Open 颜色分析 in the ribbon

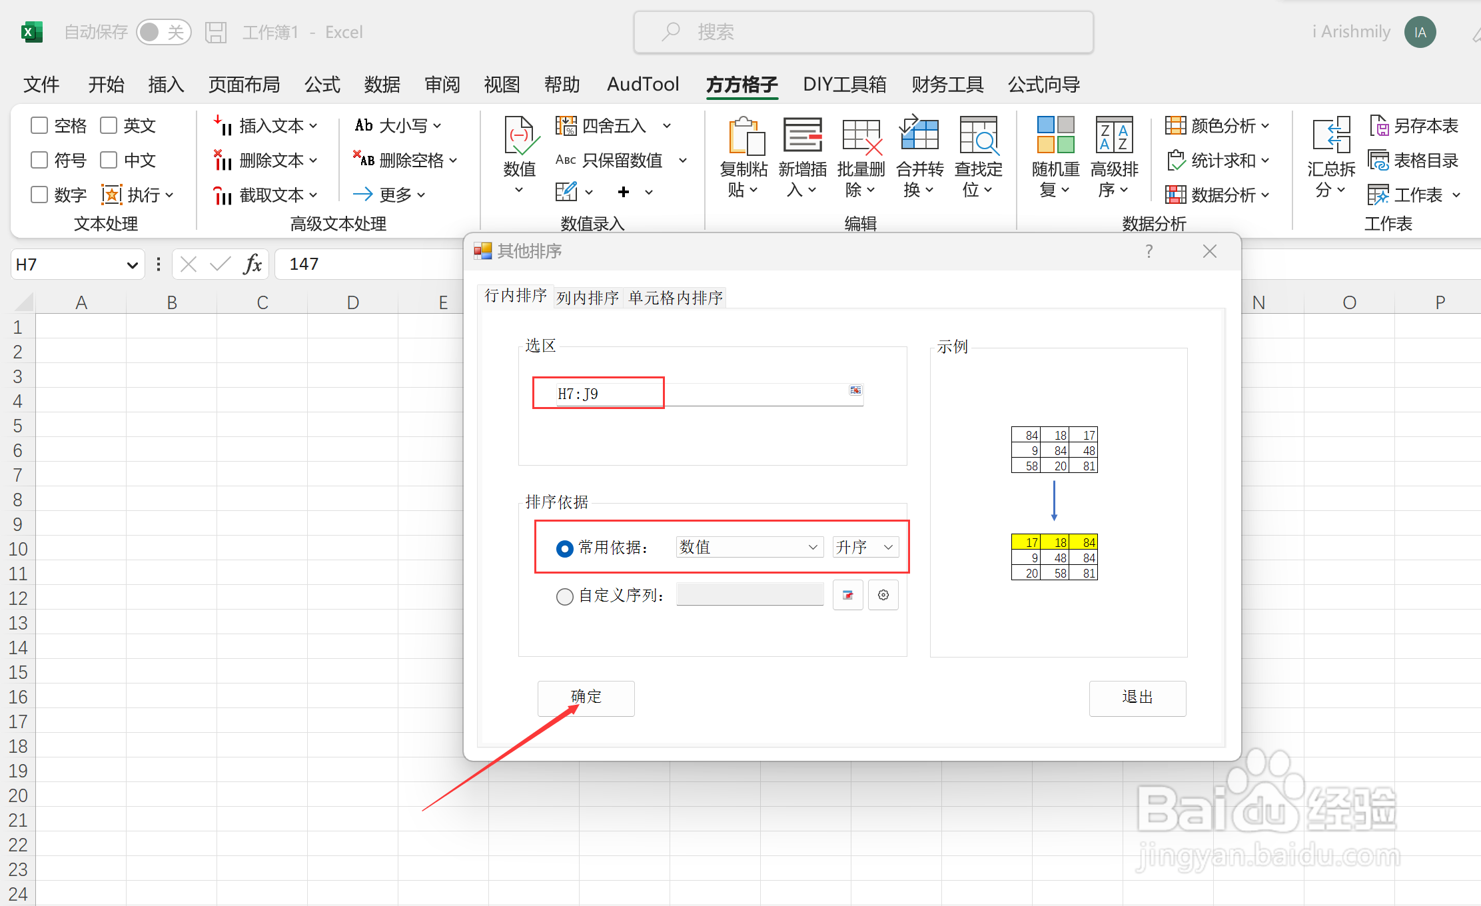click(1217, 125)
